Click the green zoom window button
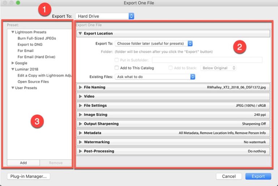The width and height of the screenshot is (278, 186). [x=18, y=3]
